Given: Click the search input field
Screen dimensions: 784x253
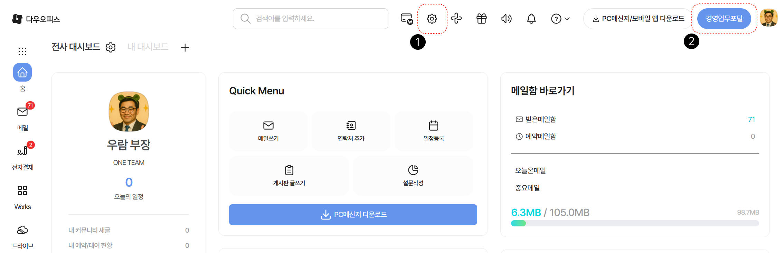Looking at the screenshot, I should click(310, 19).
